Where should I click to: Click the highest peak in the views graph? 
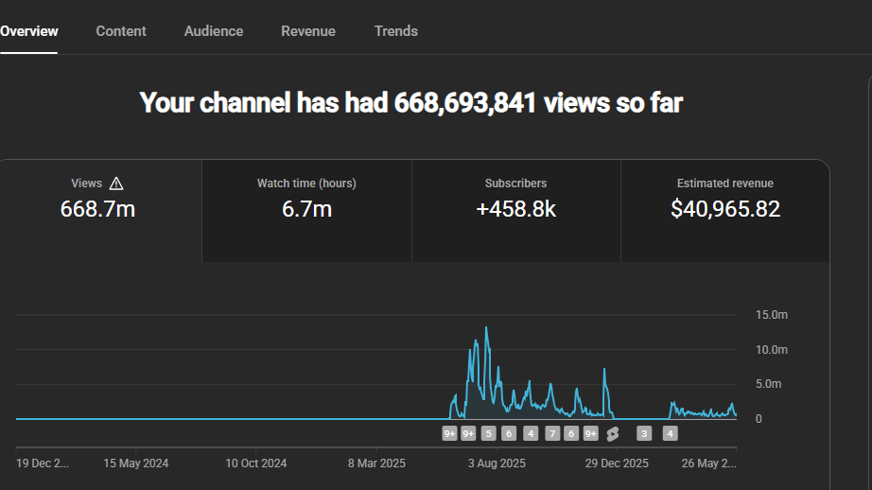[x=486, y=327]
